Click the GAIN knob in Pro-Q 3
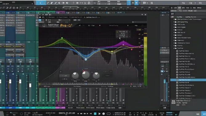The width and height of the screenshot is (206, 116). [86, 75]
